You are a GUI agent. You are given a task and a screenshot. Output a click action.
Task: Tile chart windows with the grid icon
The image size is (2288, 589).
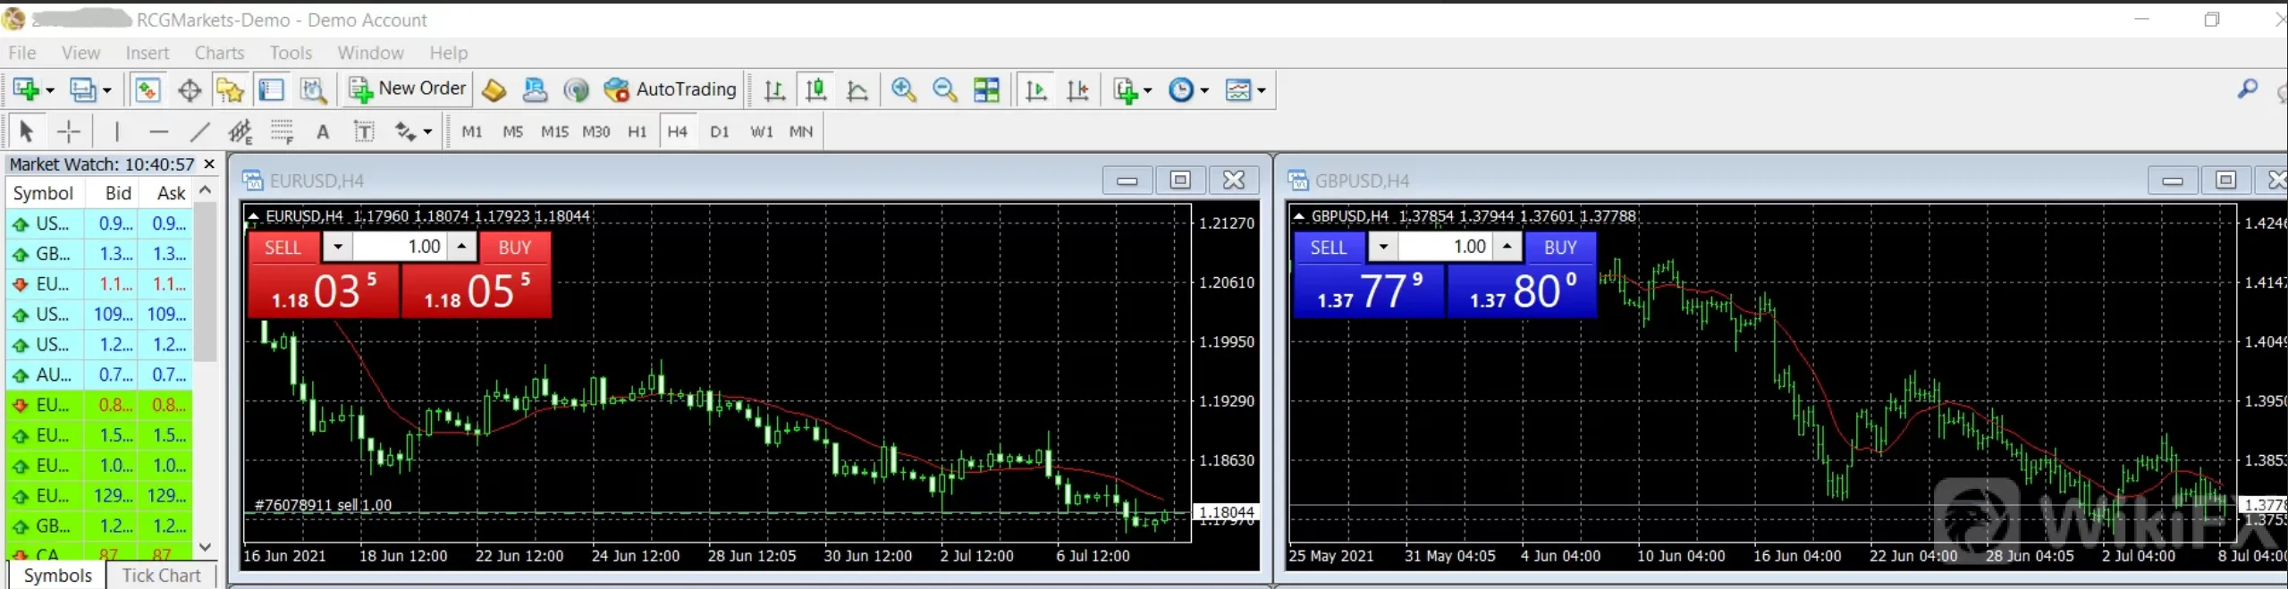tap(986, 89)
